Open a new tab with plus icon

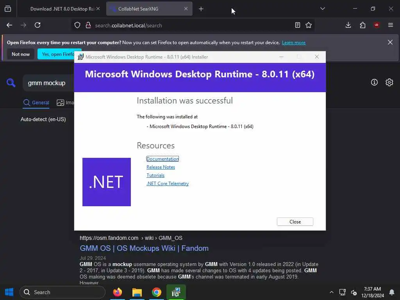pos(201,9)
